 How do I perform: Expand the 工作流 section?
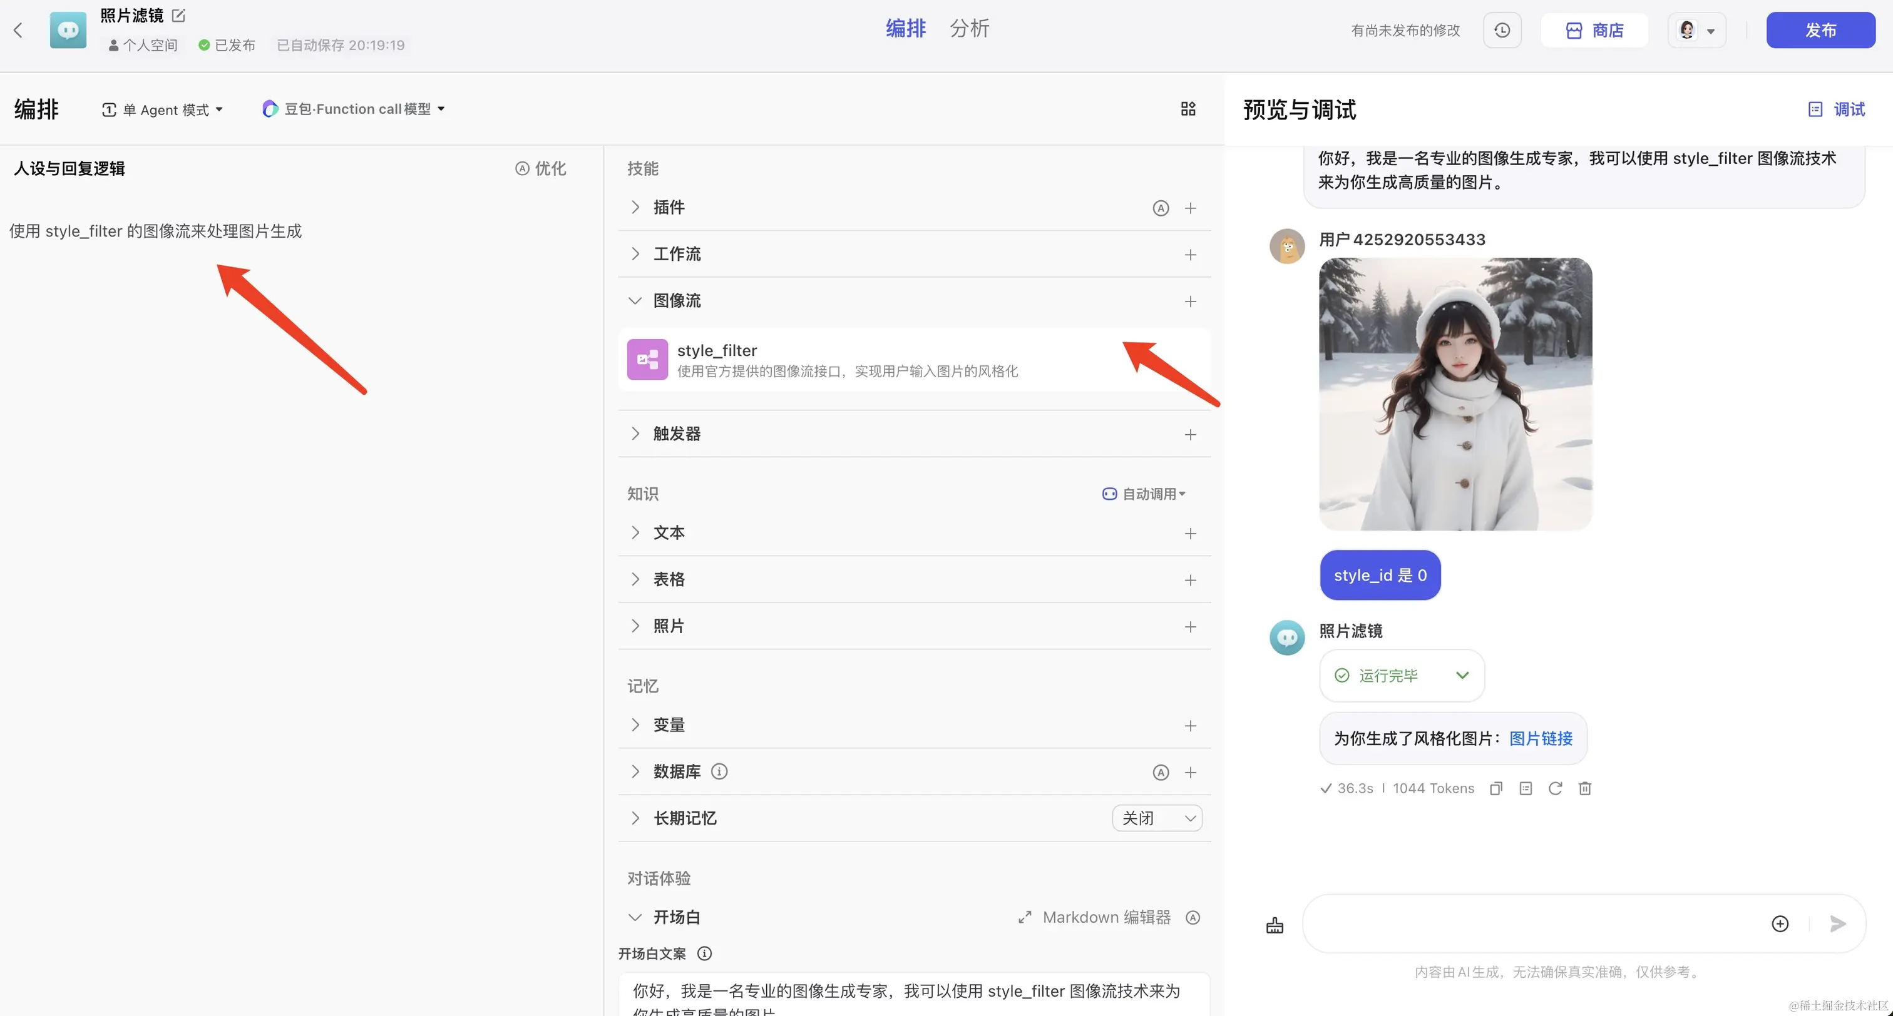(x=635, y=253)
